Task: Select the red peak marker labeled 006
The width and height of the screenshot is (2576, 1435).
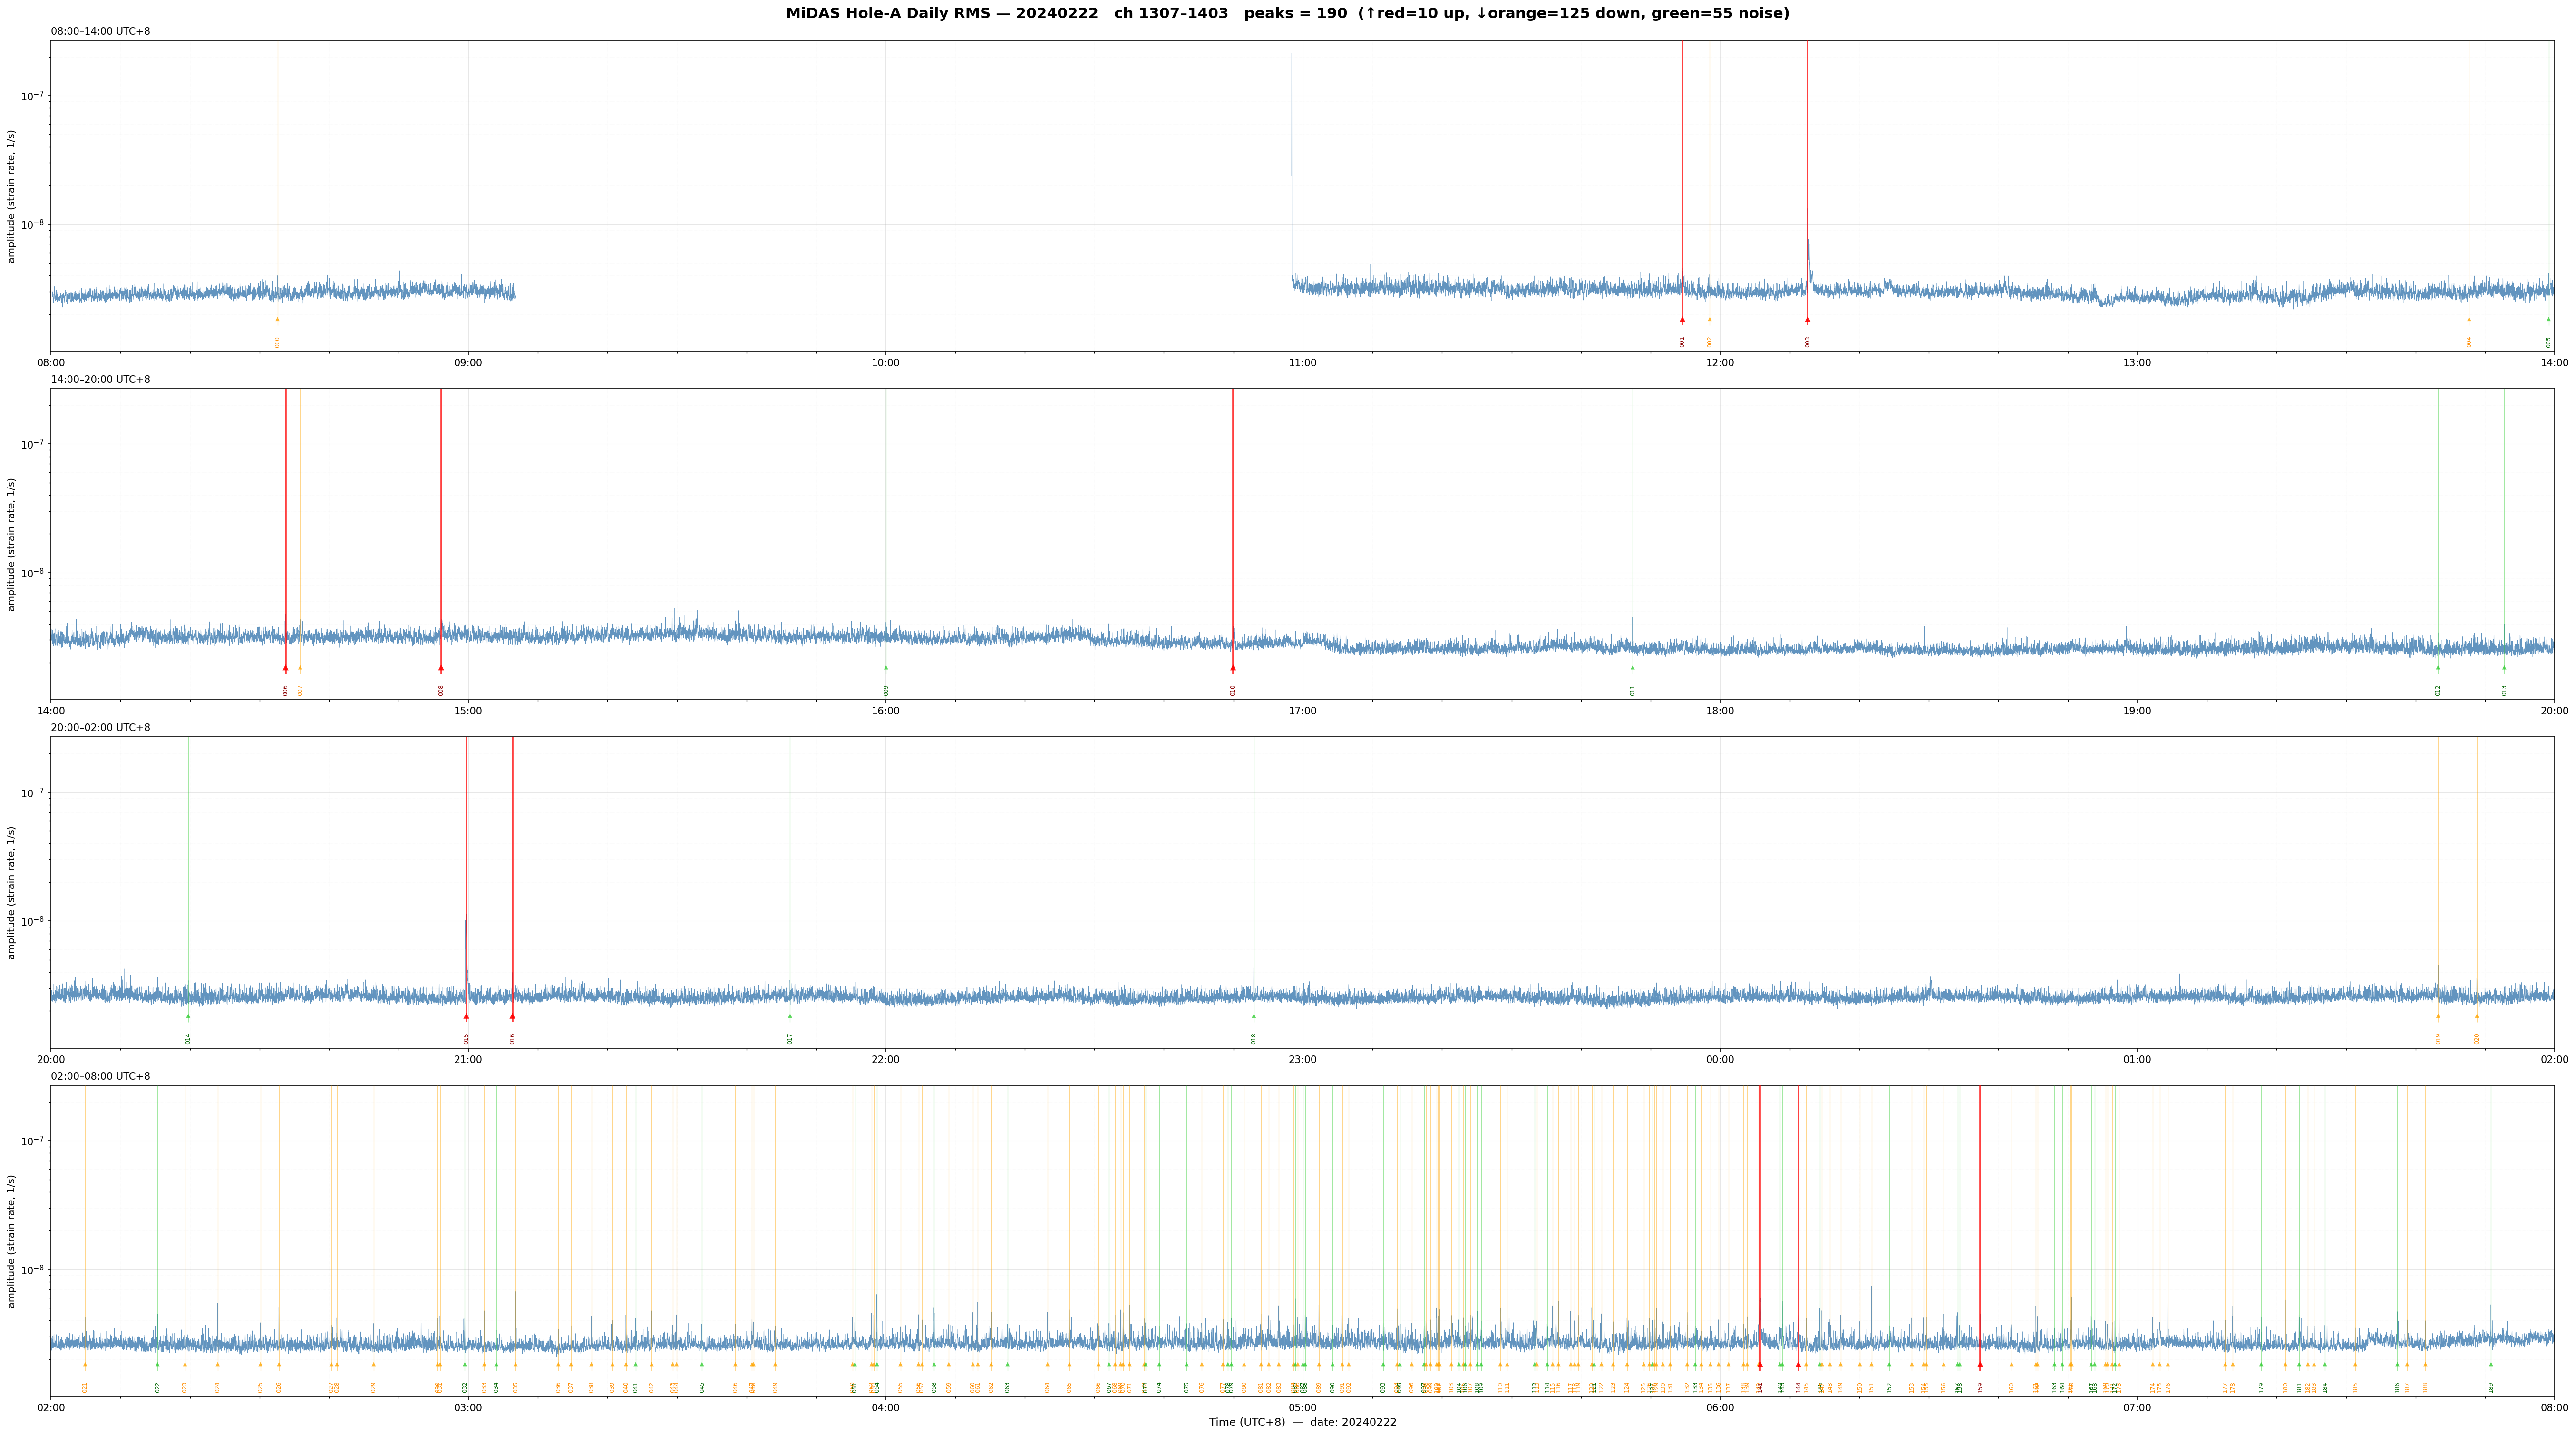Action: point(286,668)
